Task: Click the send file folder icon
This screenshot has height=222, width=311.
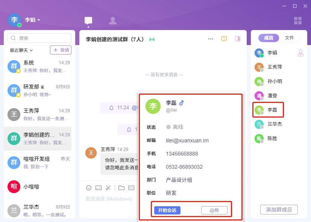Action: [x=121, y=187]
